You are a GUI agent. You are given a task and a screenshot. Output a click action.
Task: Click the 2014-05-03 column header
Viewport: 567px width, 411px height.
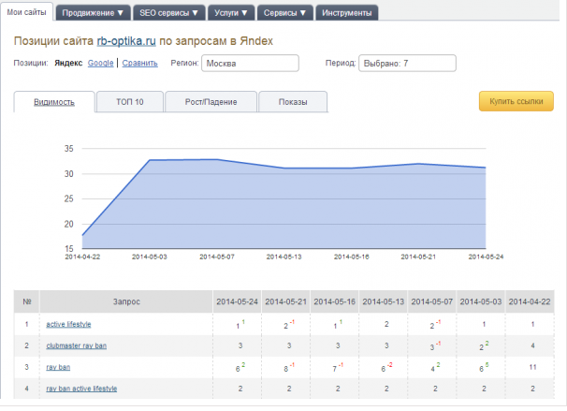coord(481,301)
